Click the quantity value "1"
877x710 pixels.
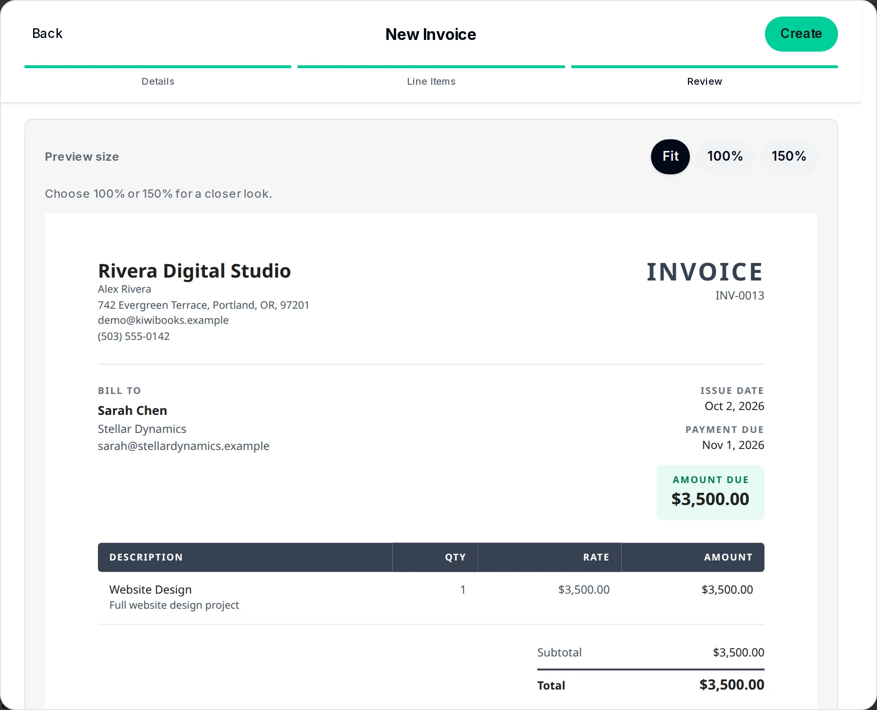click(463, 590)
